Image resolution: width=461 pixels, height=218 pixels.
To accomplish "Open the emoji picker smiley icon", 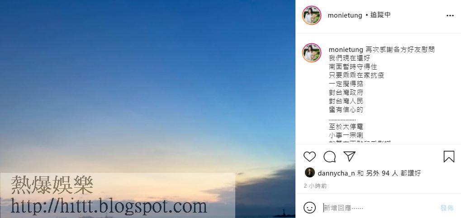I will pos(309,208).
